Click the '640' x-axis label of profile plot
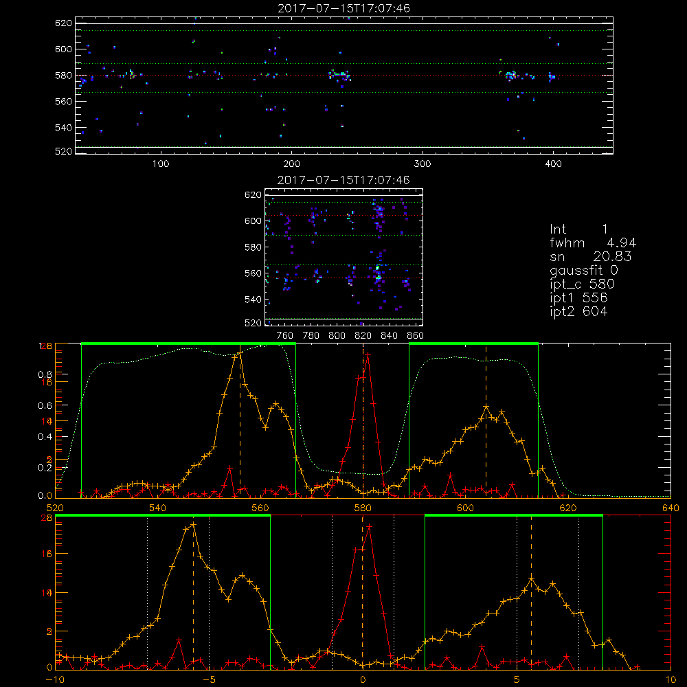This screenshot has height=687, width=687. (x=671, y=508)
